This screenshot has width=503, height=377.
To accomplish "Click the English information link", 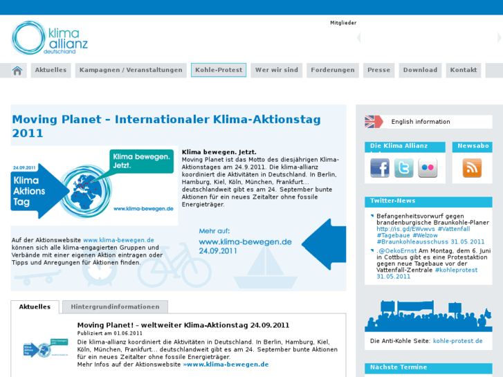I will [421, 122].
